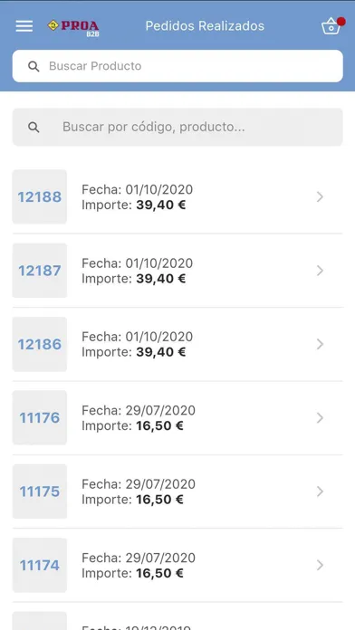Open order 11174 chevron arrow
Viewport: 355px width, 630px height.
pos(320,566)
